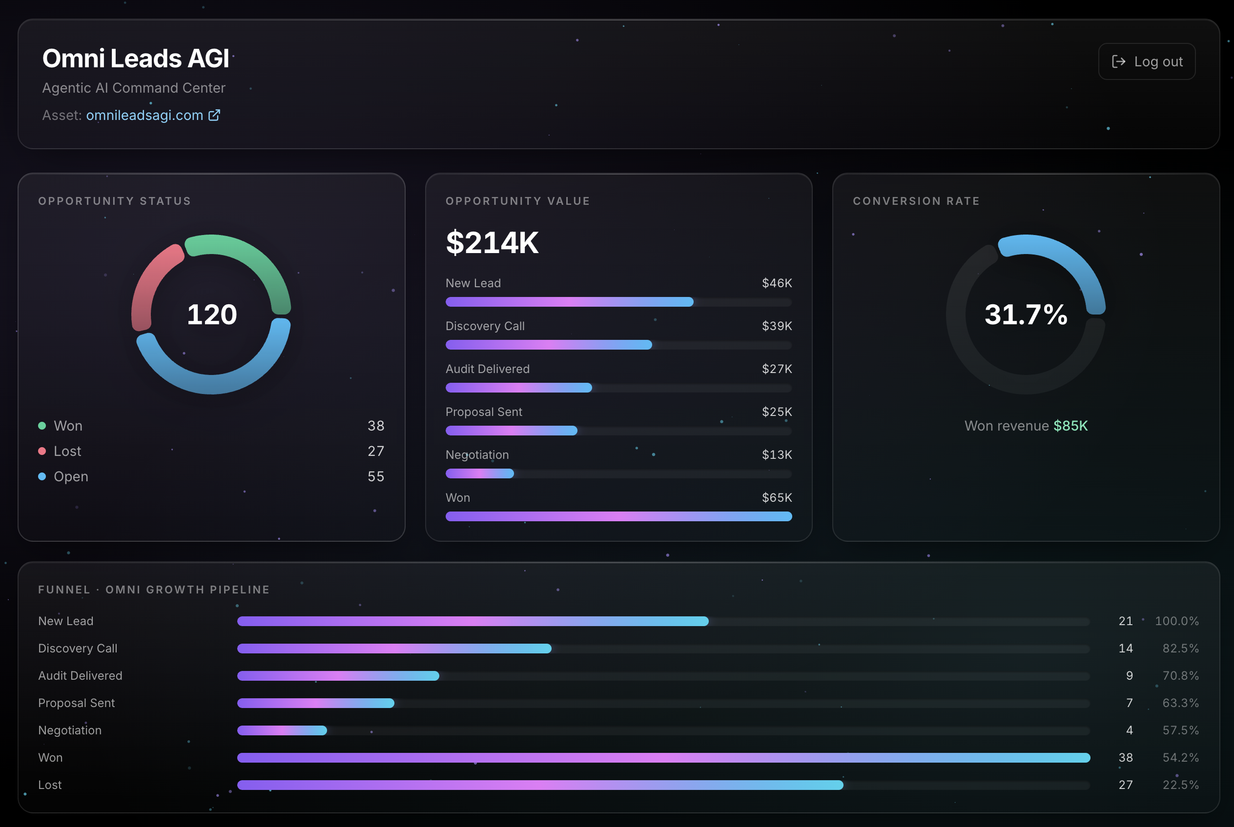Click the $65K Won value
This screenshot has width=1234, height=827.
click(777, 497)
